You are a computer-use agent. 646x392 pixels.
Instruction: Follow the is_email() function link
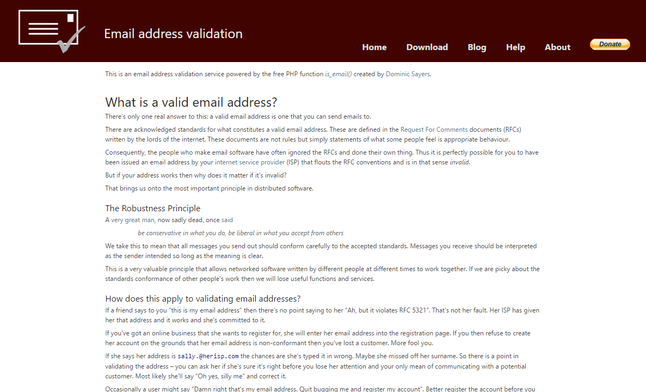click(x=339, y=74)
